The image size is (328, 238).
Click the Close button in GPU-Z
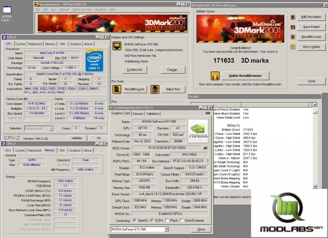pyautogui.click(x=201, y=229)
